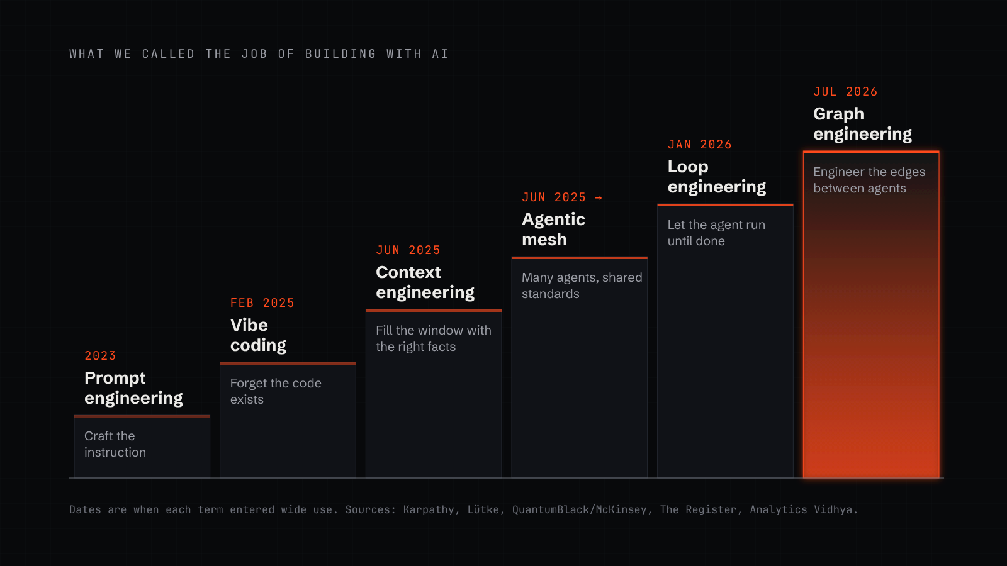Select the 'Graph engineering' title

click(862, 124)
